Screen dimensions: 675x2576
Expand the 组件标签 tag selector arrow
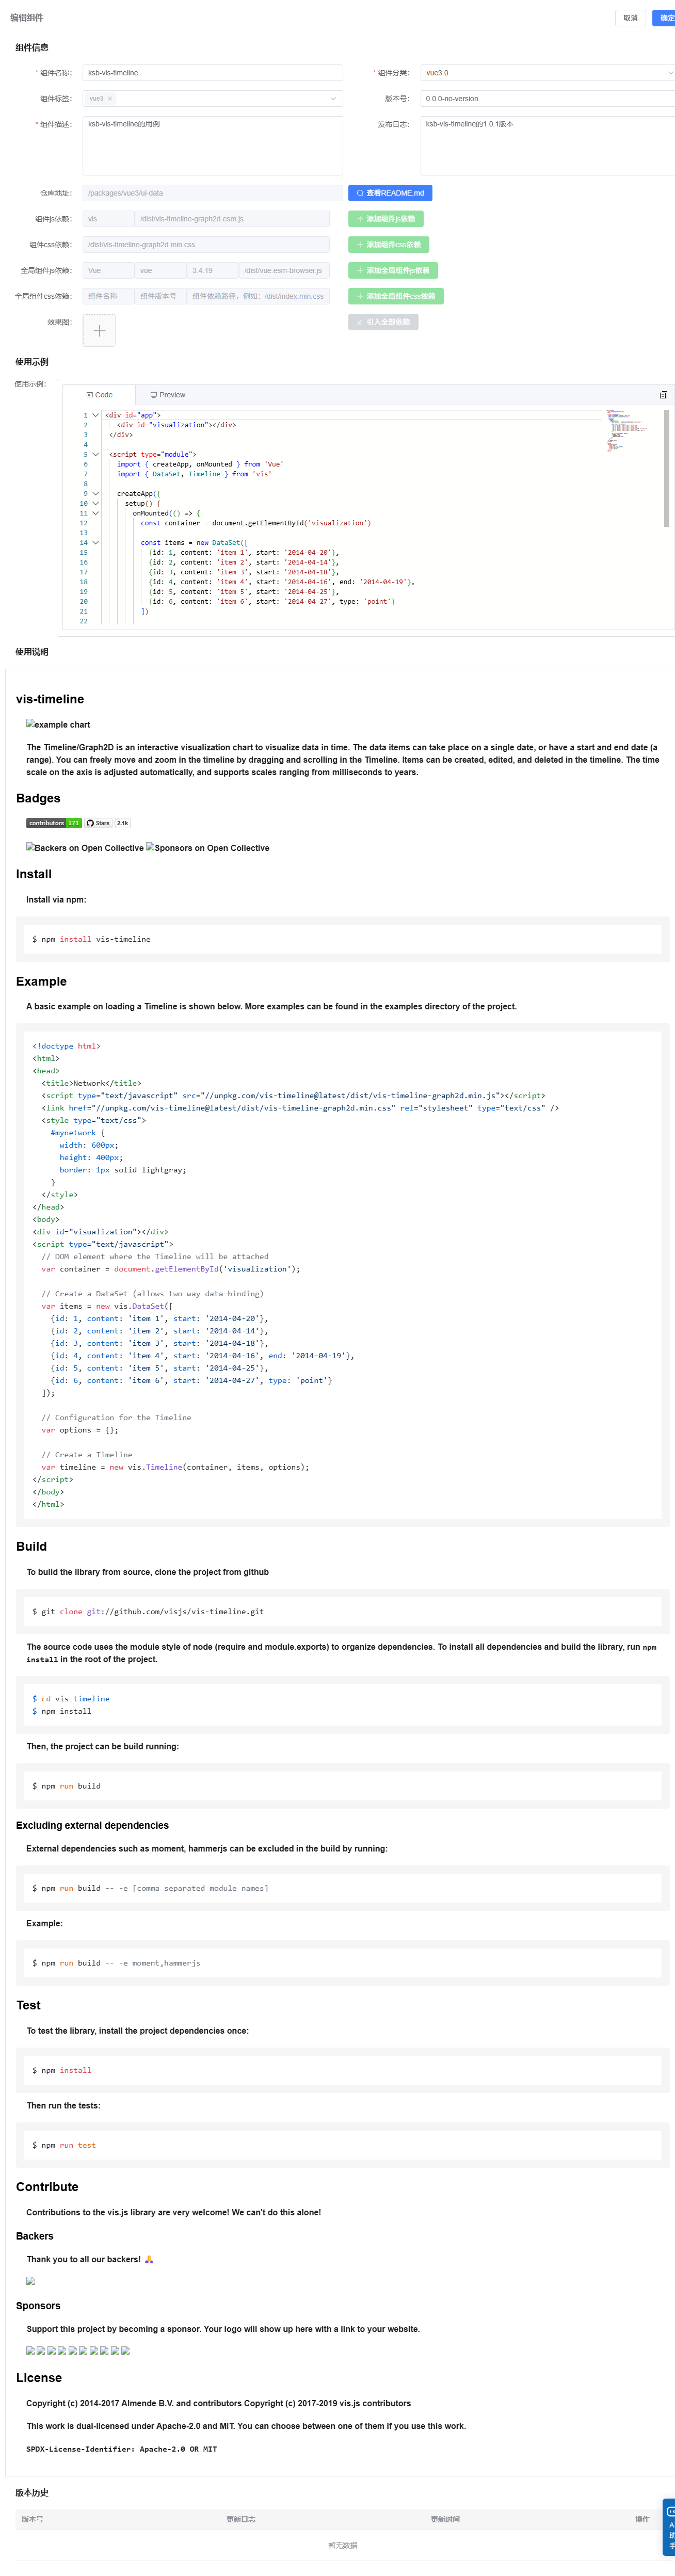pyautogui.click(x=333, y=99)
